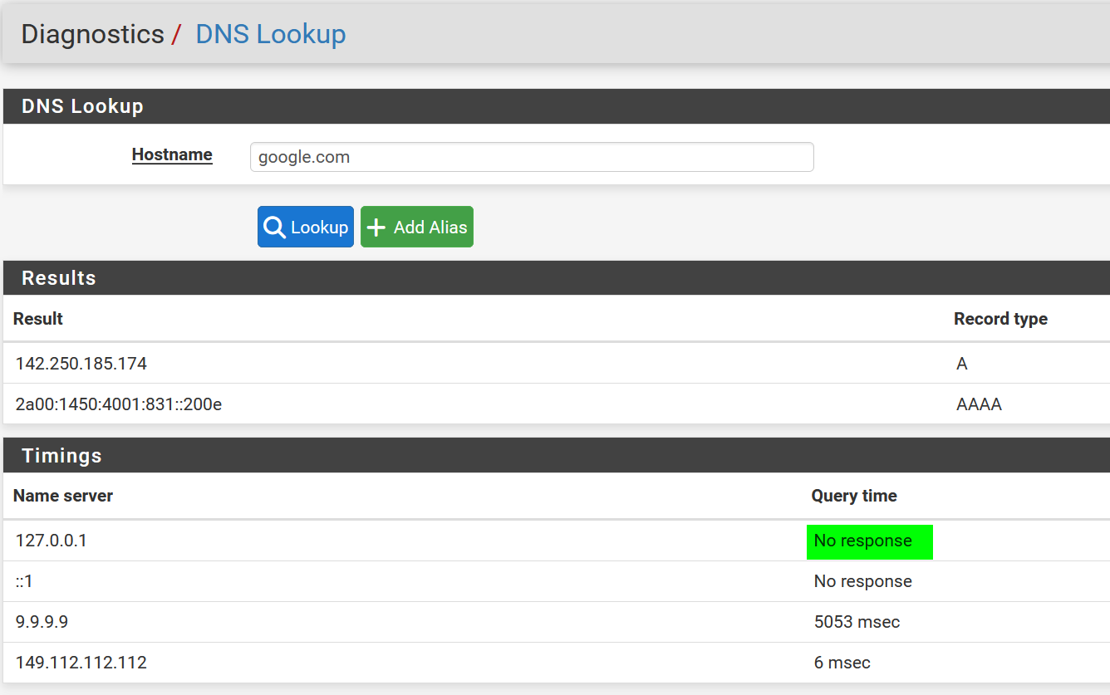Click the 127.0.0.1 name server entry
This screenshot has width=1110, height=695.
click(x=52, y=541)
